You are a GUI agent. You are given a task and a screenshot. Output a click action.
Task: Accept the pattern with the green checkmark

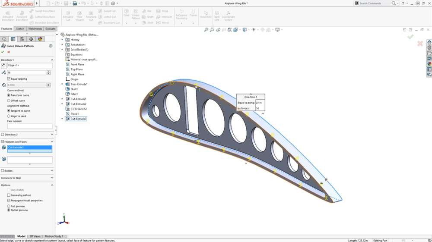click(3, 52)
